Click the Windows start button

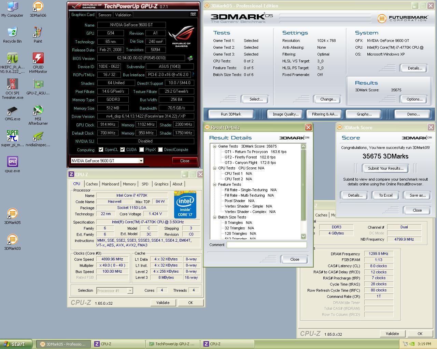(x=16, y=344)
